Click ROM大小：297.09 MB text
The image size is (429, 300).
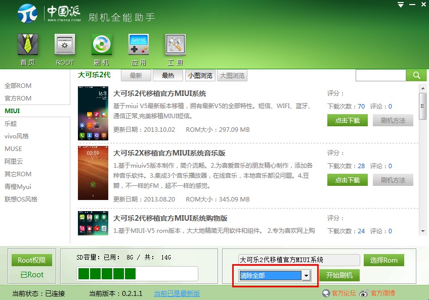(x=218, y=129)
